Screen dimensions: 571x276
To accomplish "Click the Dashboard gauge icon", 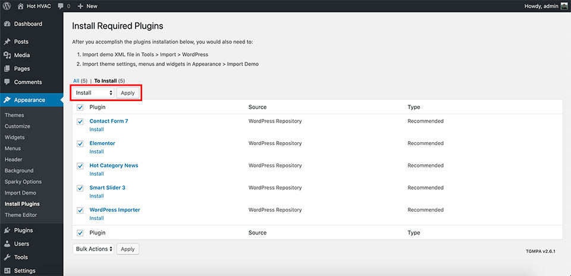I will pos(7,24).
